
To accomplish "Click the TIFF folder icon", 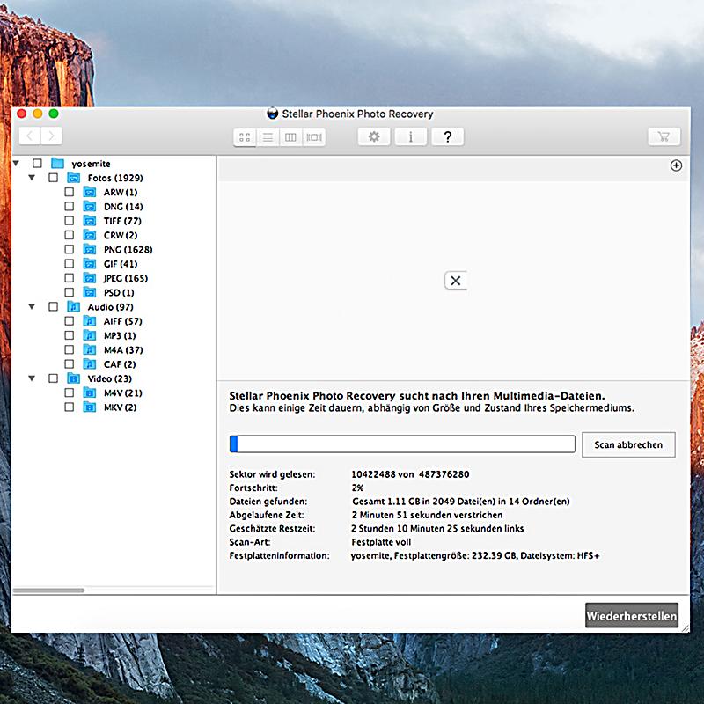I will click(90, 221).
